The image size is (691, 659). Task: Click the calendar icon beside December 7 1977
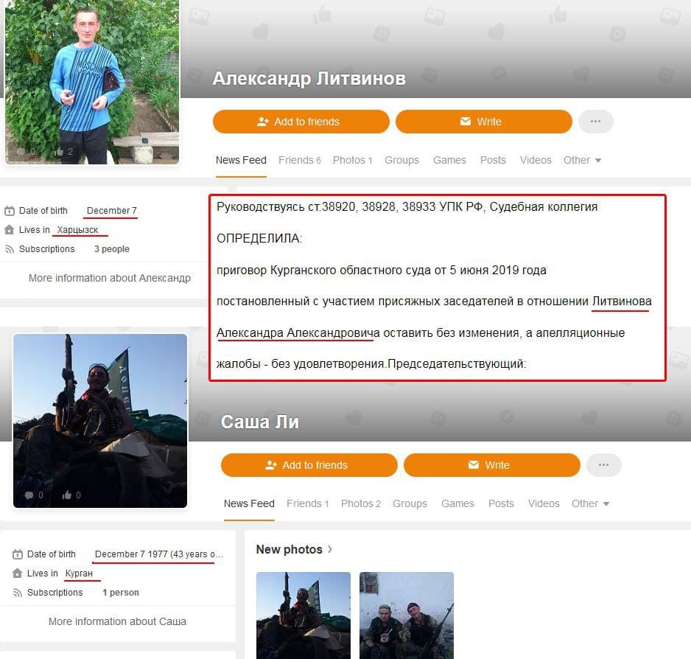(18, 554)
